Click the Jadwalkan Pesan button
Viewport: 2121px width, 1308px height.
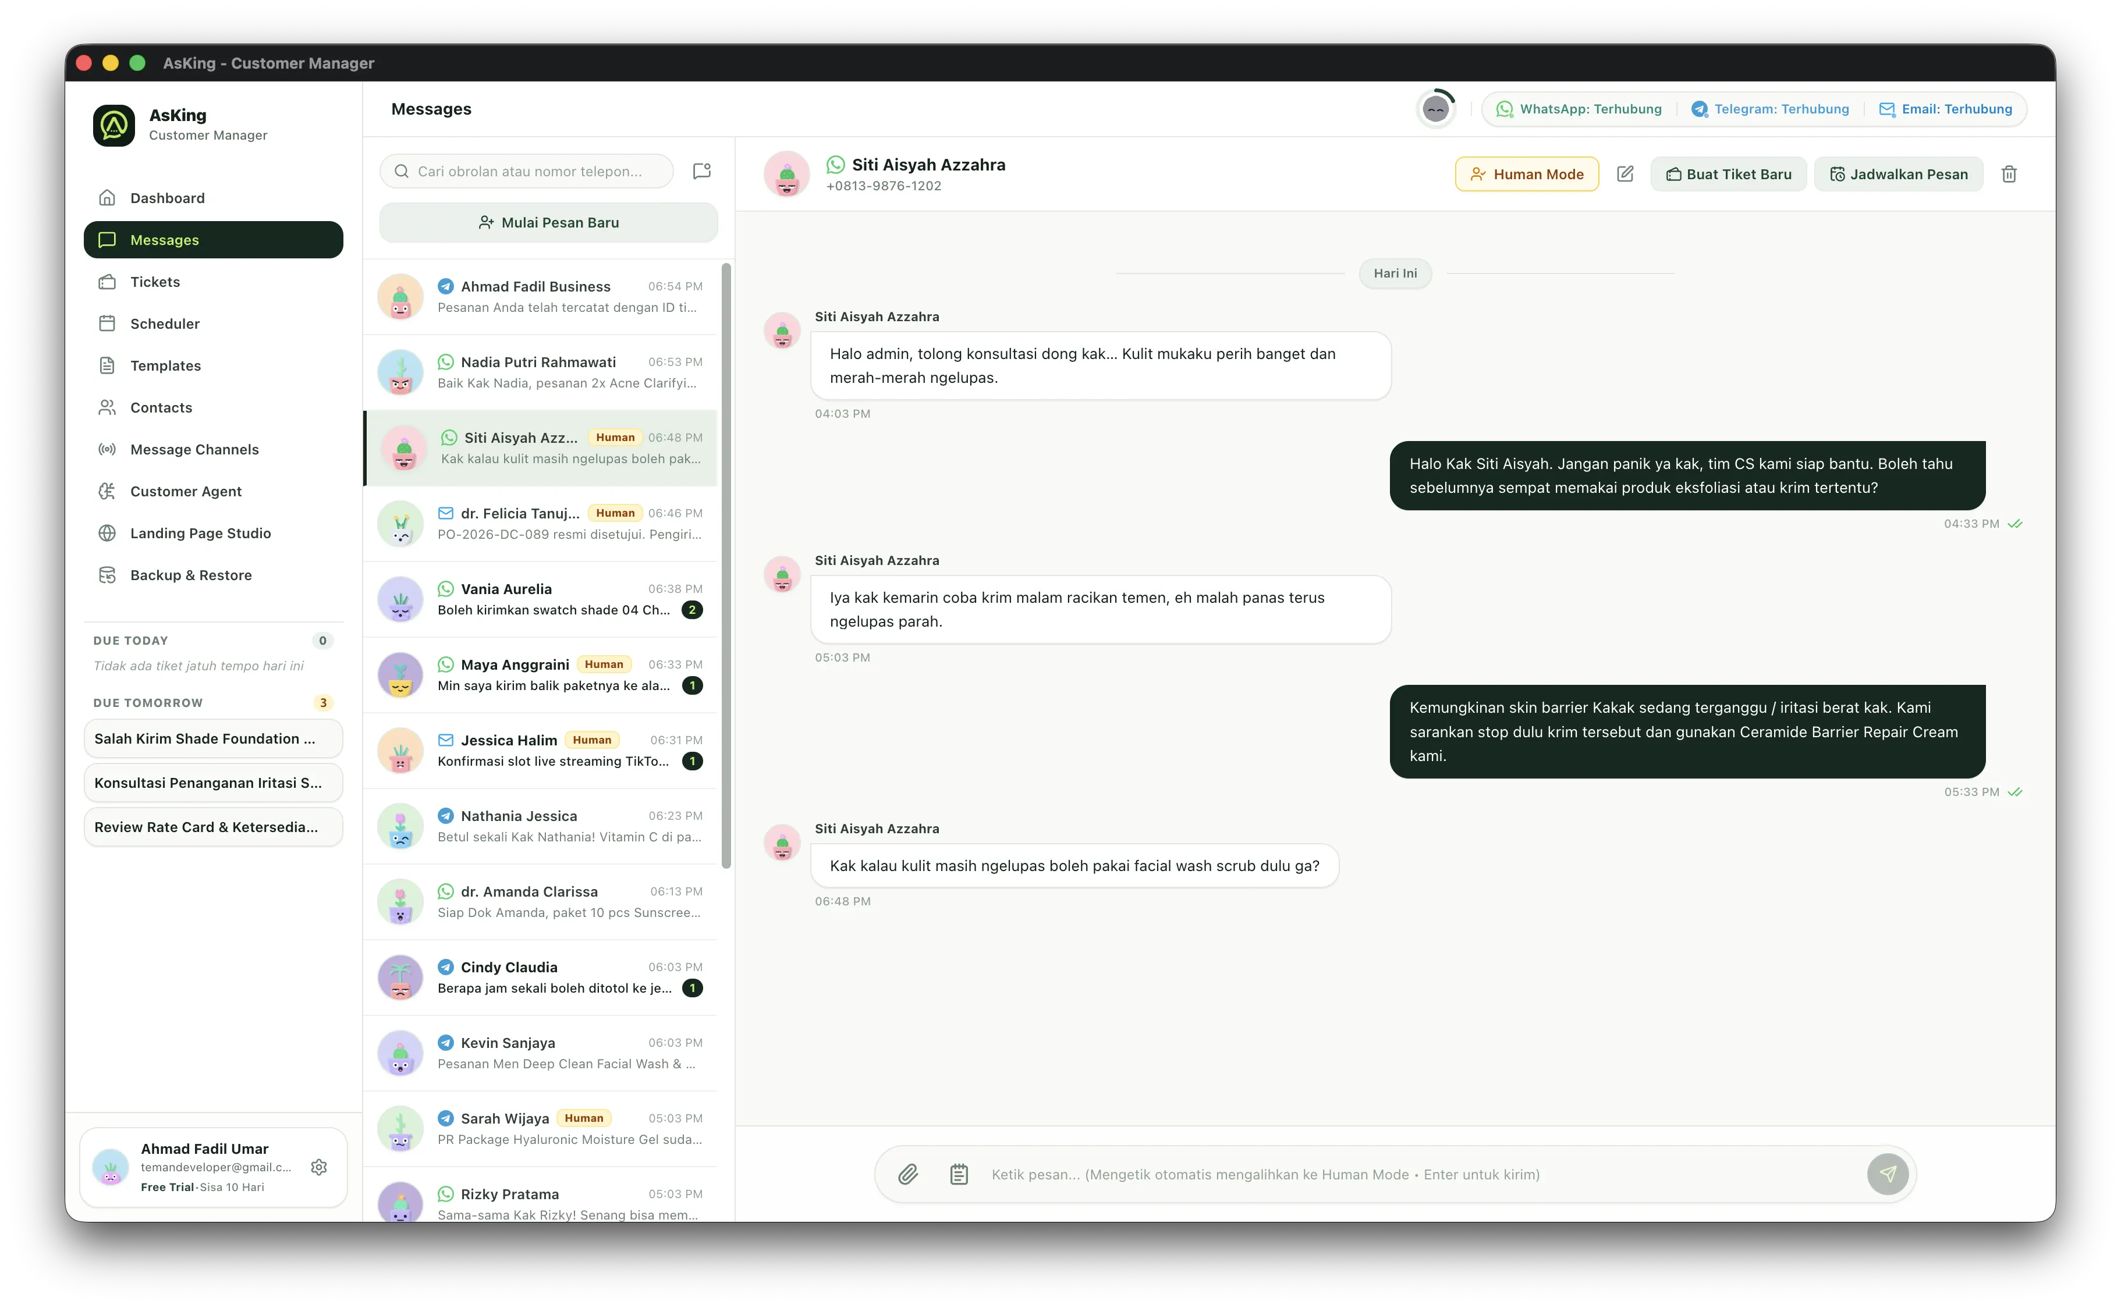point(1897,174)
